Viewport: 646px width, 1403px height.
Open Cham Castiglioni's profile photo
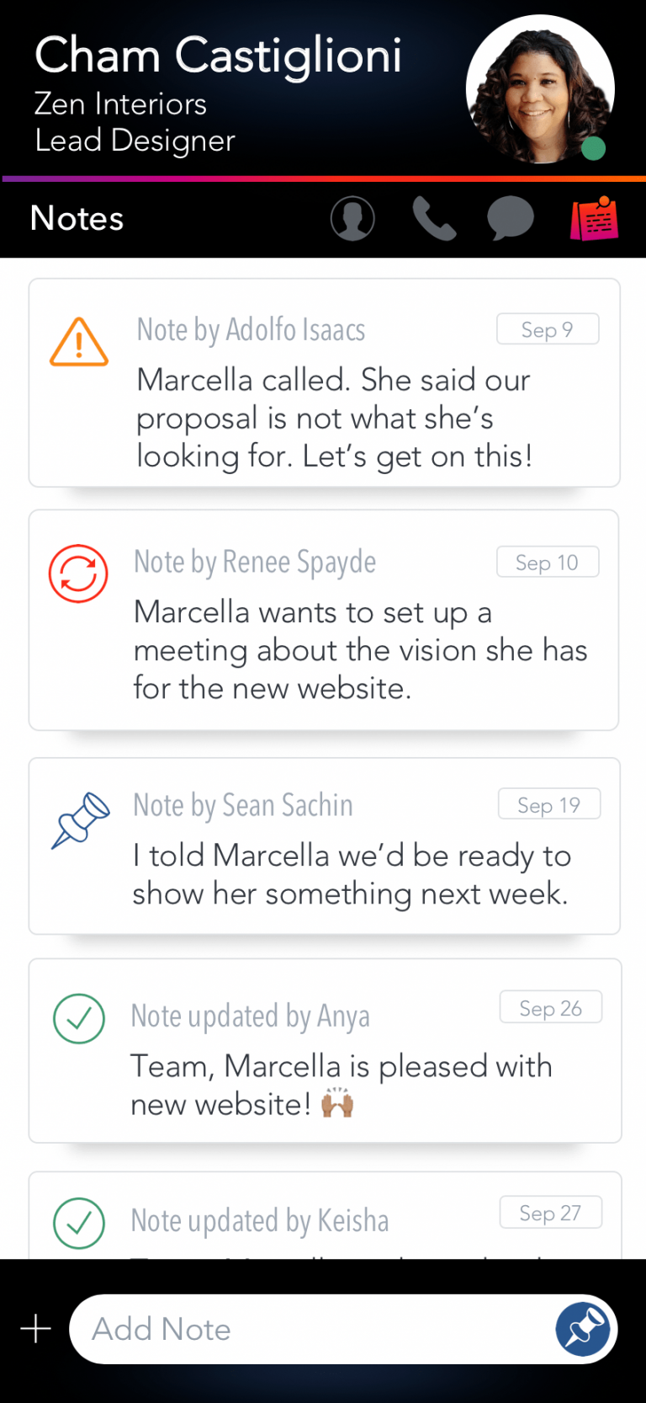coord(540,89)
